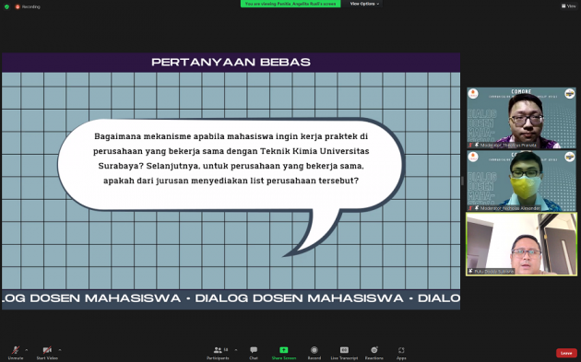
Task: Click the Recording indicator
Action: click(x=28, y=6)
